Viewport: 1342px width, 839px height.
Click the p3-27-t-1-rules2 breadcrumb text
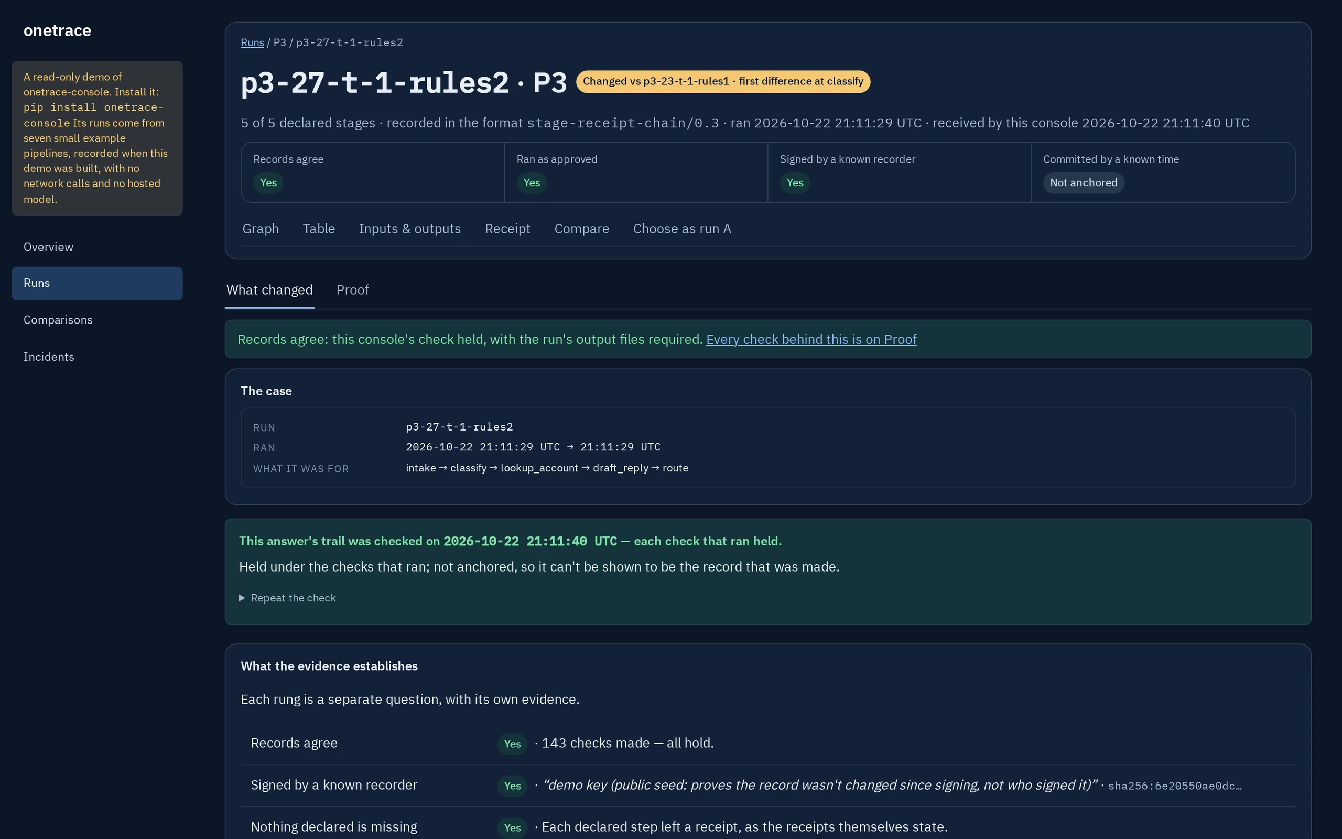(x=349, y=42)
